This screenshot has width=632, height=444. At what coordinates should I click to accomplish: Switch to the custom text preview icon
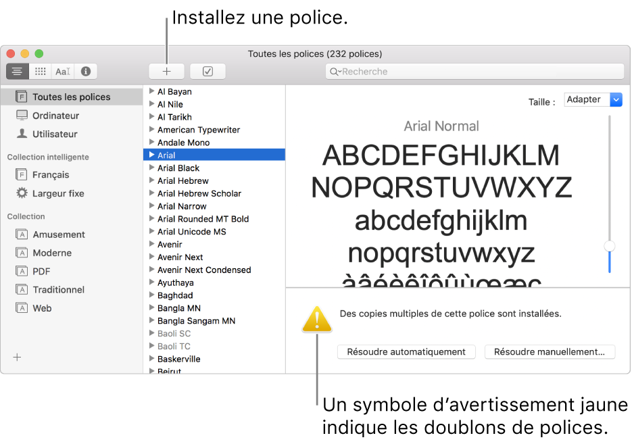click(x=63, y=72)
